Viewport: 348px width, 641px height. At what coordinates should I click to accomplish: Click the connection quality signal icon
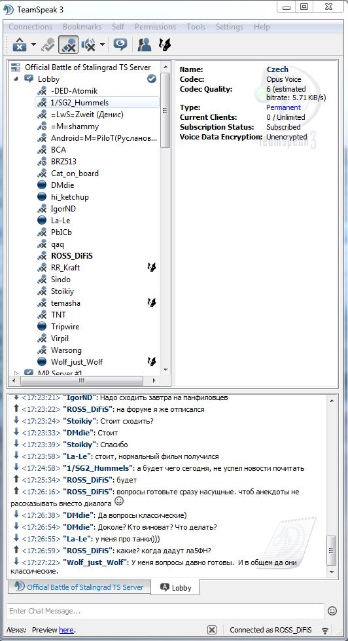click(x=326, y=630)
